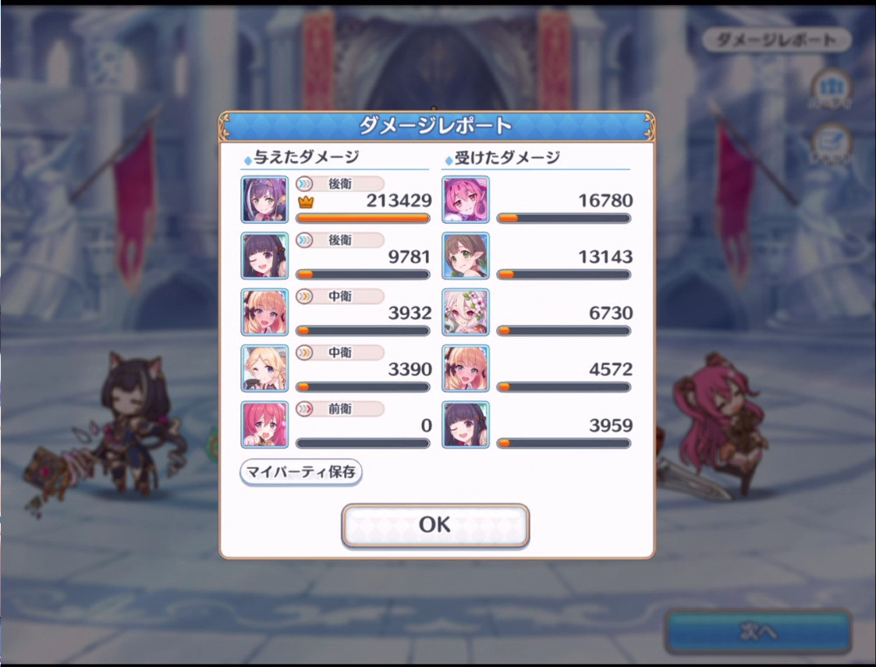Click the 次へ next button
The image size is (876, 667).
pos(758,631)
